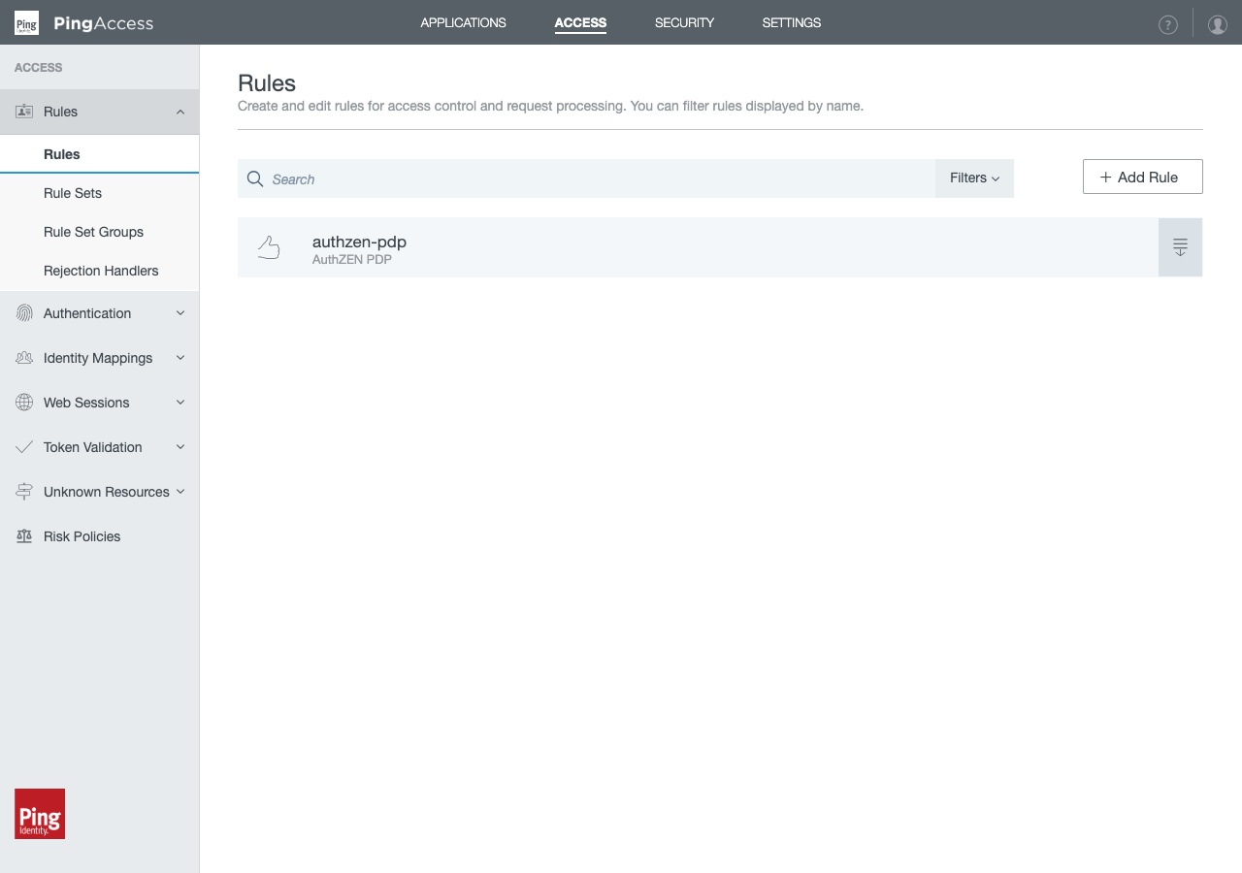Viewport: 1242px width, 873px height.
Task: Click the Ping Identity red logo
Action: 40,814
